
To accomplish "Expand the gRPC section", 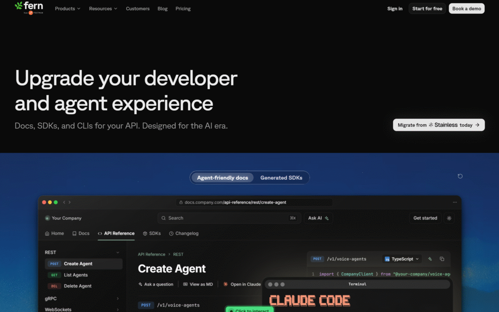I will point(118,299).
